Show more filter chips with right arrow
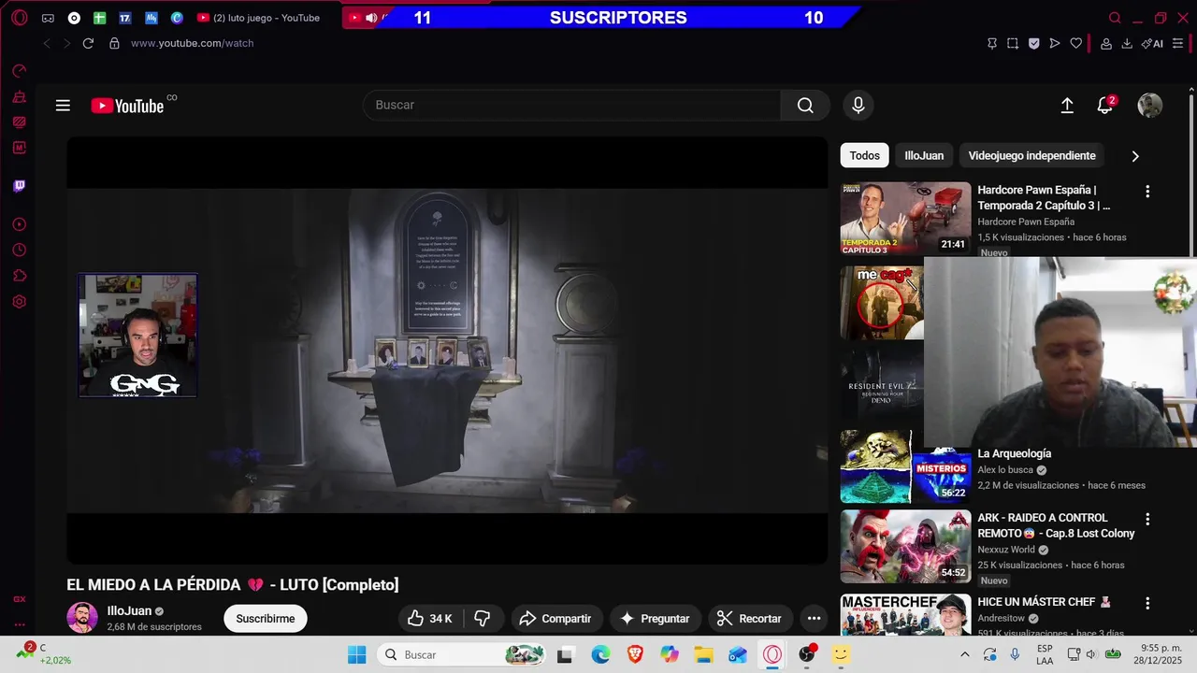Screen dimensions: 1197x673 pyautogui.click(x=1135, y=156)
